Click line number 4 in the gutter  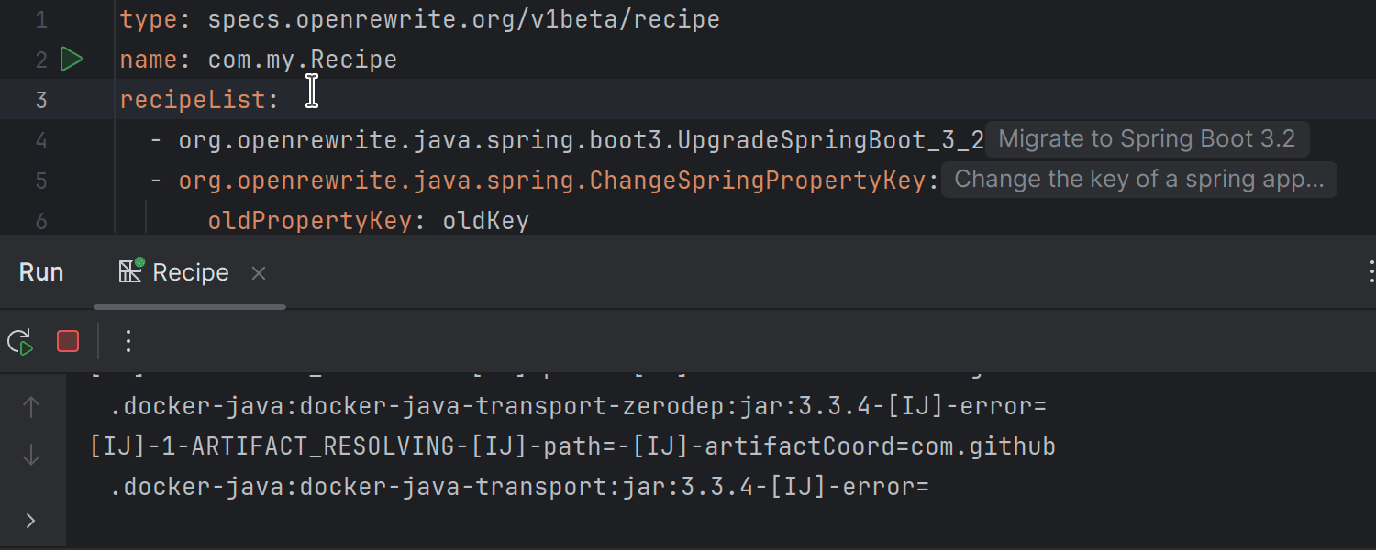pyautogui.click(x=41, y=140)
